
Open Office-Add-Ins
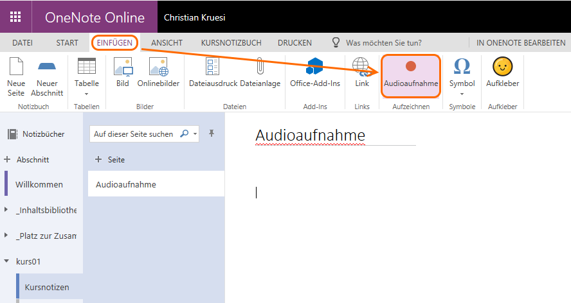(x=314, y=67)
